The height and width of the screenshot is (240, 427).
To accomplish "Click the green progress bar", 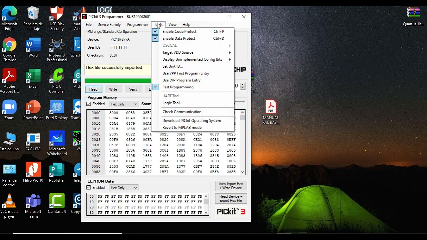I will coord(118,81).
